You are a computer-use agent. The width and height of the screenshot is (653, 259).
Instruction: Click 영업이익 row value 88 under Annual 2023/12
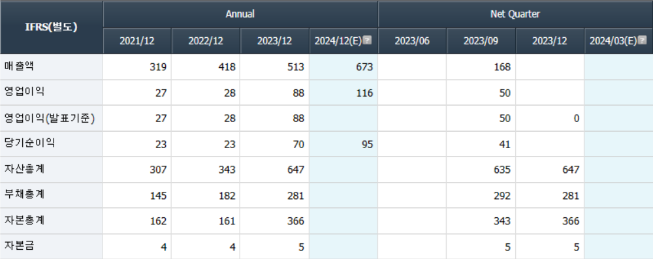coord(298,93)
